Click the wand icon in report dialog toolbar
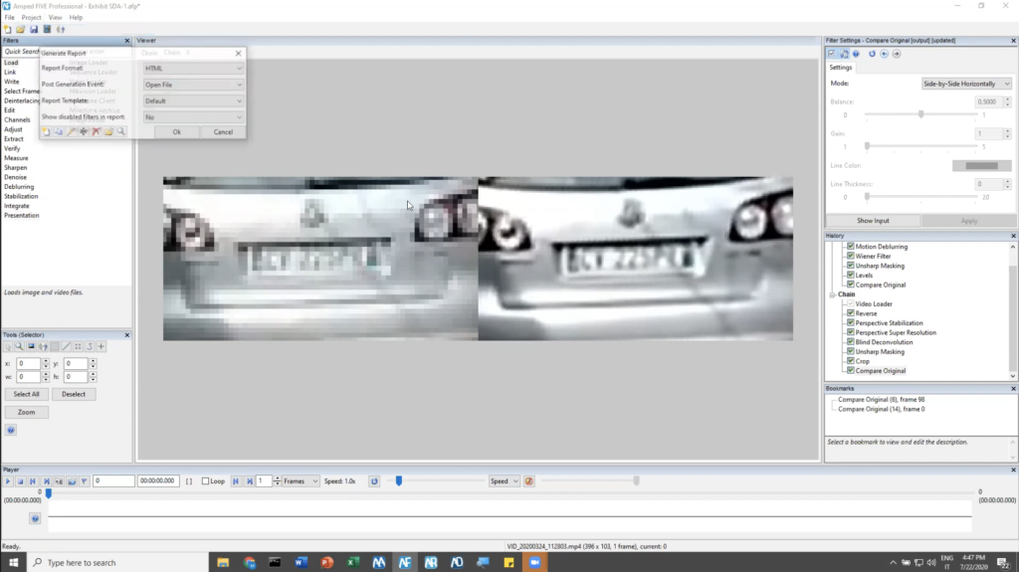Viewport: 1019px width, 572px height. (x=72, y=131)
